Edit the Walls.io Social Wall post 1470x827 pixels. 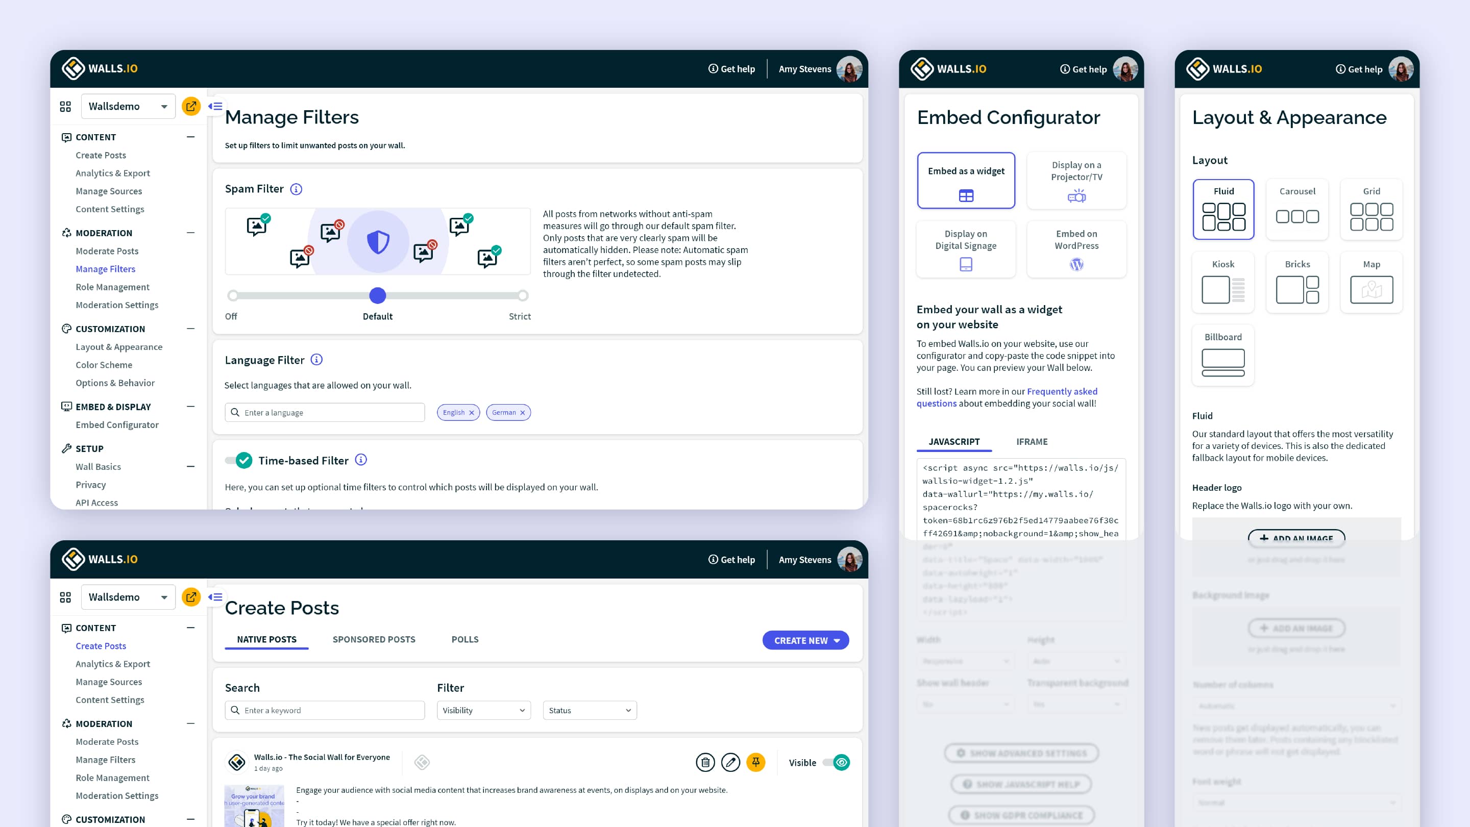coord(730,763)
